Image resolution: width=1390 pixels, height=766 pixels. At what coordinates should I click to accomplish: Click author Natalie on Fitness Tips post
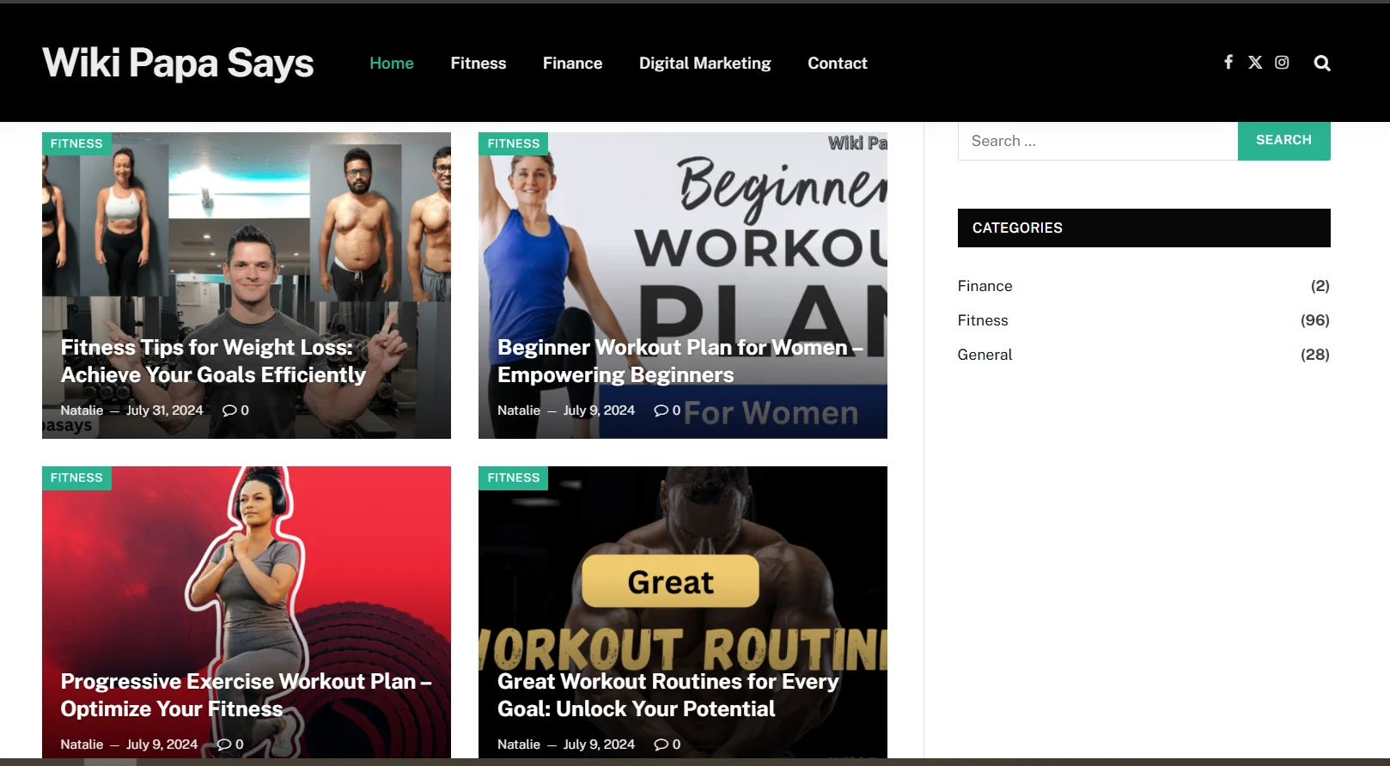(x=82, y=410)
